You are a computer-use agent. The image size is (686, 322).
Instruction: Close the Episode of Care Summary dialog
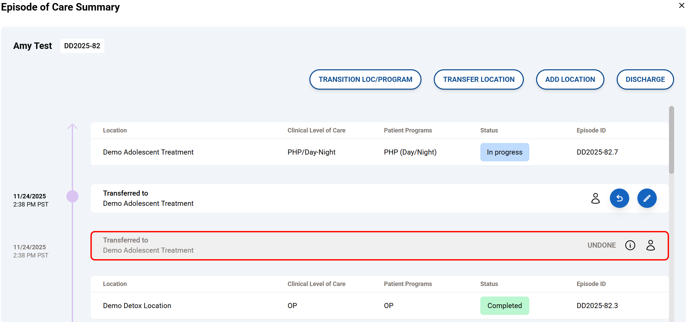point(681,6)
